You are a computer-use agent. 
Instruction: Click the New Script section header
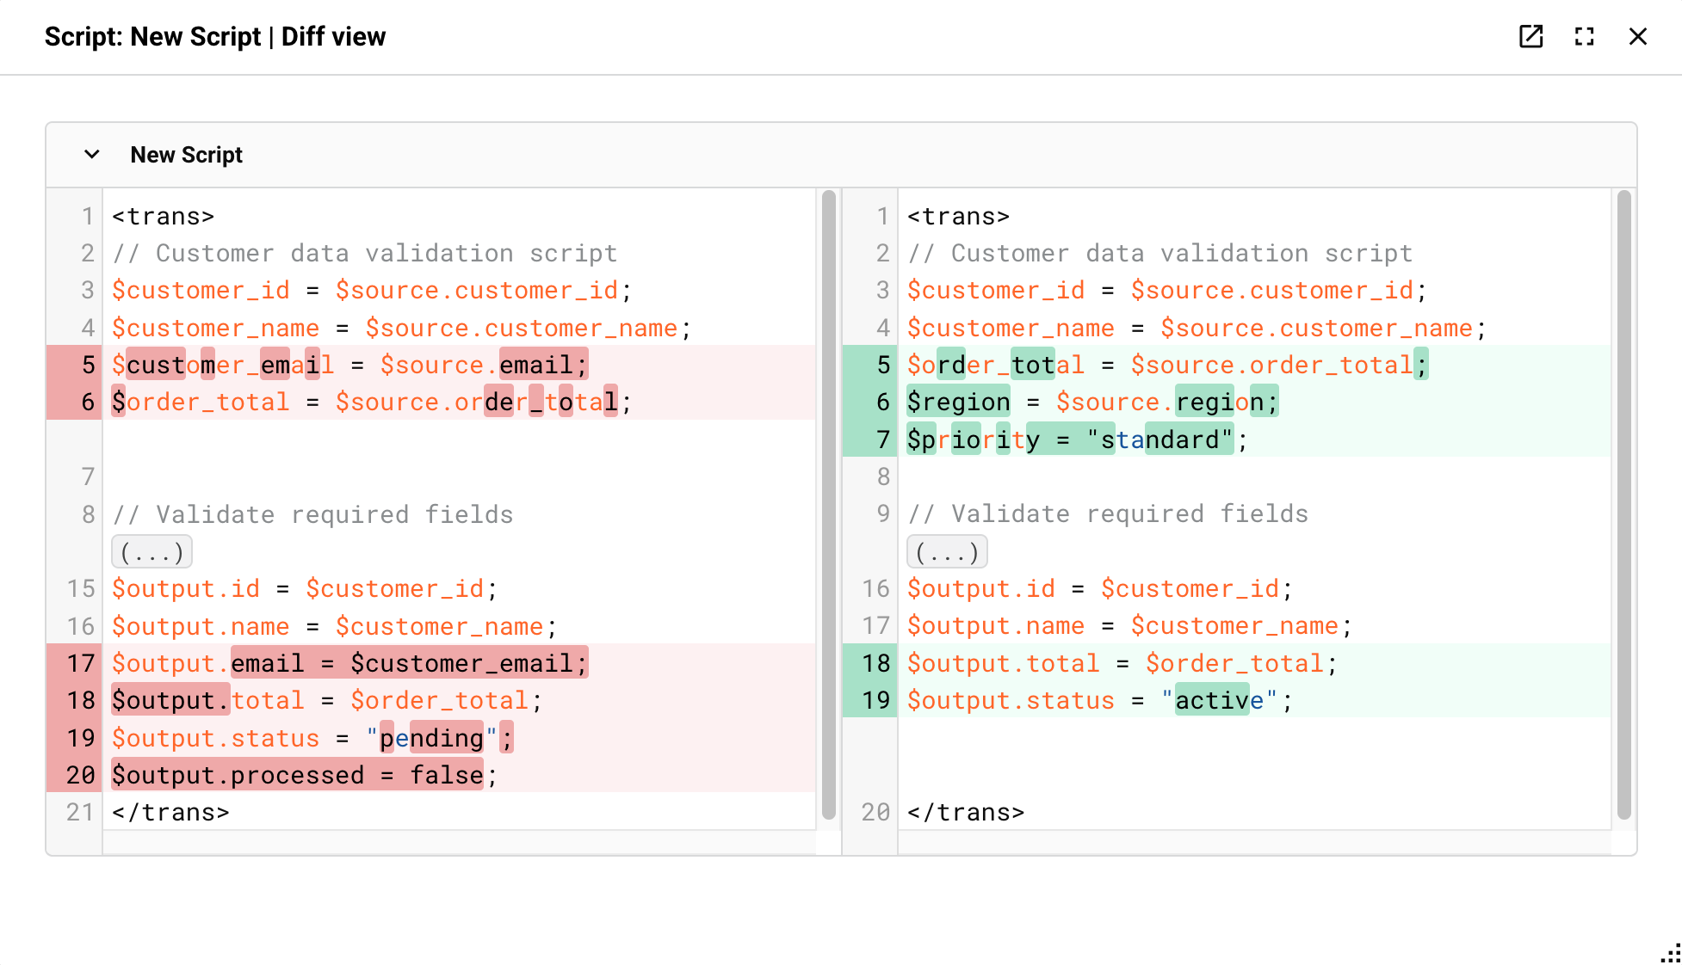click(x=186, y=155)
